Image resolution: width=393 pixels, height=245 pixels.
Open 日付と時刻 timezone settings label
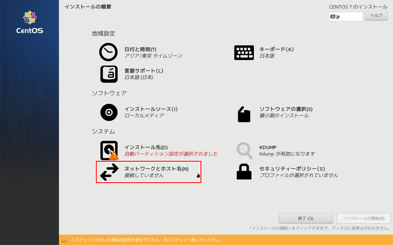140,49
